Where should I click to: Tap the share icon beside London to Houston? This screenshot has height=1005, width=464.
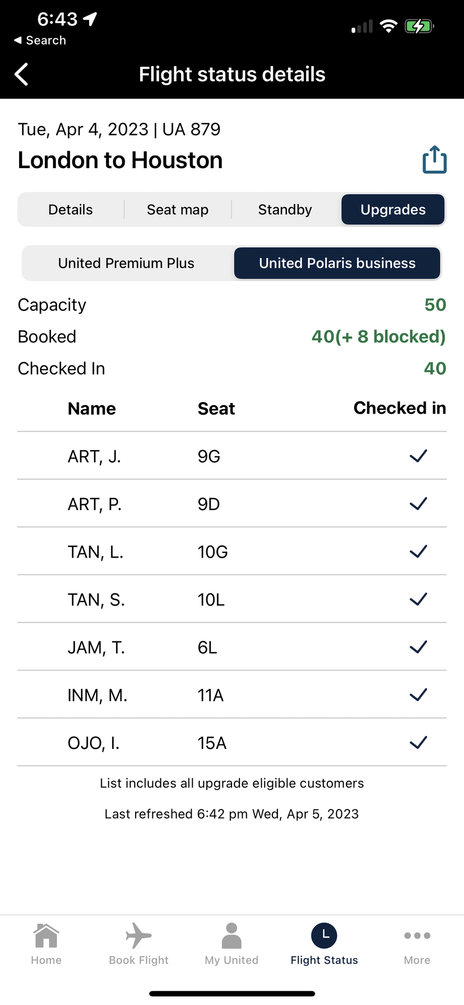434,160
